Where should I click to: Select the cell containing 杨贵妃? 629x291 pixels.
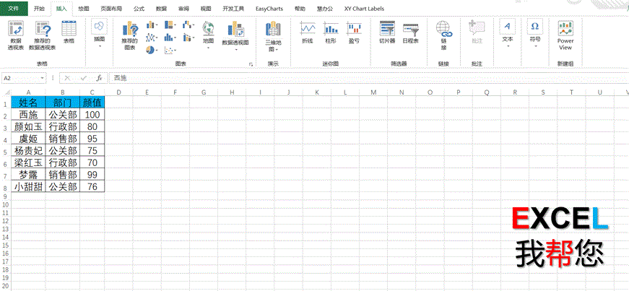point(28,151)
